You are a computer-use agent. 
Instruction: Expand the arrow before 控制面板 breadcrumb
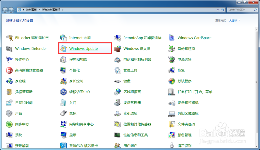tap(24, 10)
